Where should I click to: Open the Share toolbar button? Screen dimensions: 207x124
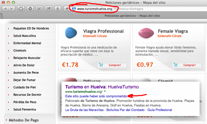[48, 9]
